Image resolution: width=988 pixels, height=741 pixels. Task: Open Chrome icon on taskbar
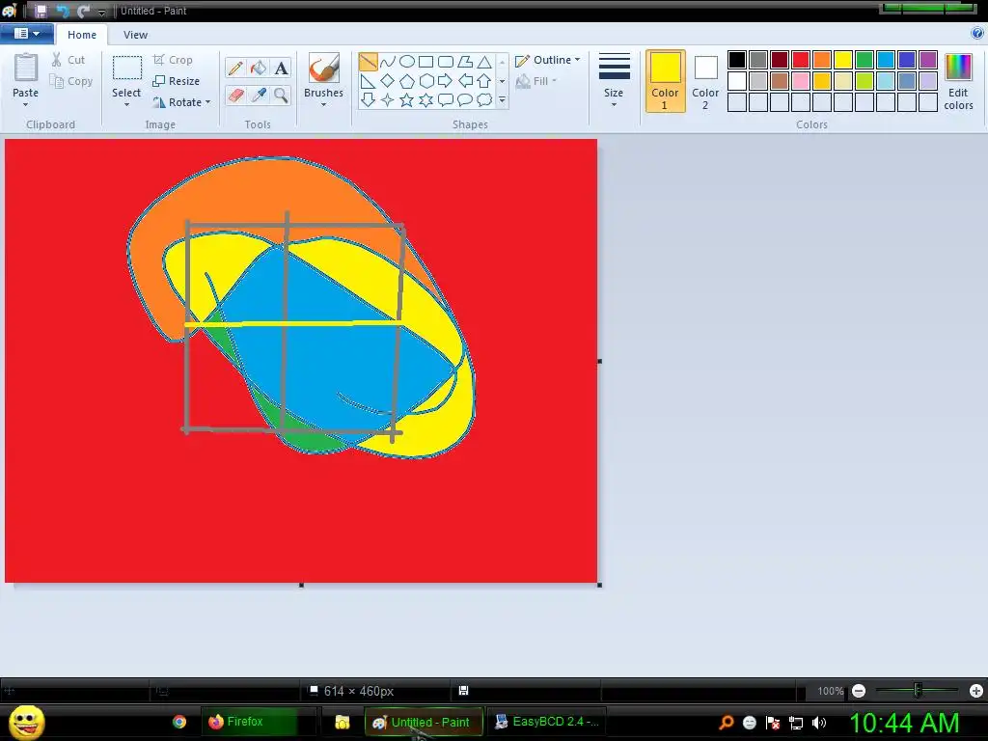(179, 722)
